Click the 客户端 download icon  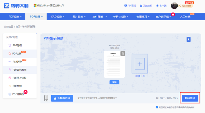(157, 6)
